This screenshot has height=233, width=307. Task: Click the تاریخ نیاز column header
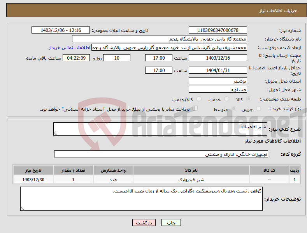point(33,170)
